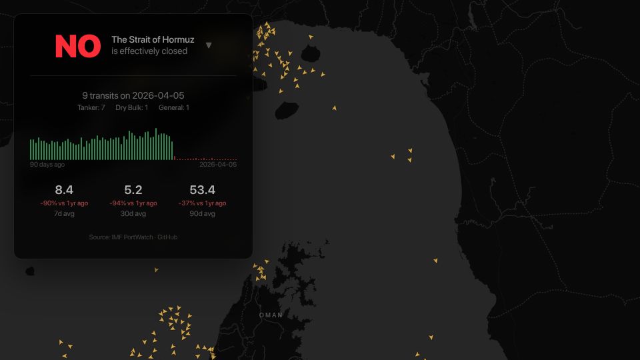This screenshot has width=640, height=360.
Task: Click the '2026-04-05' chart end label
Action: click(218, 165)
